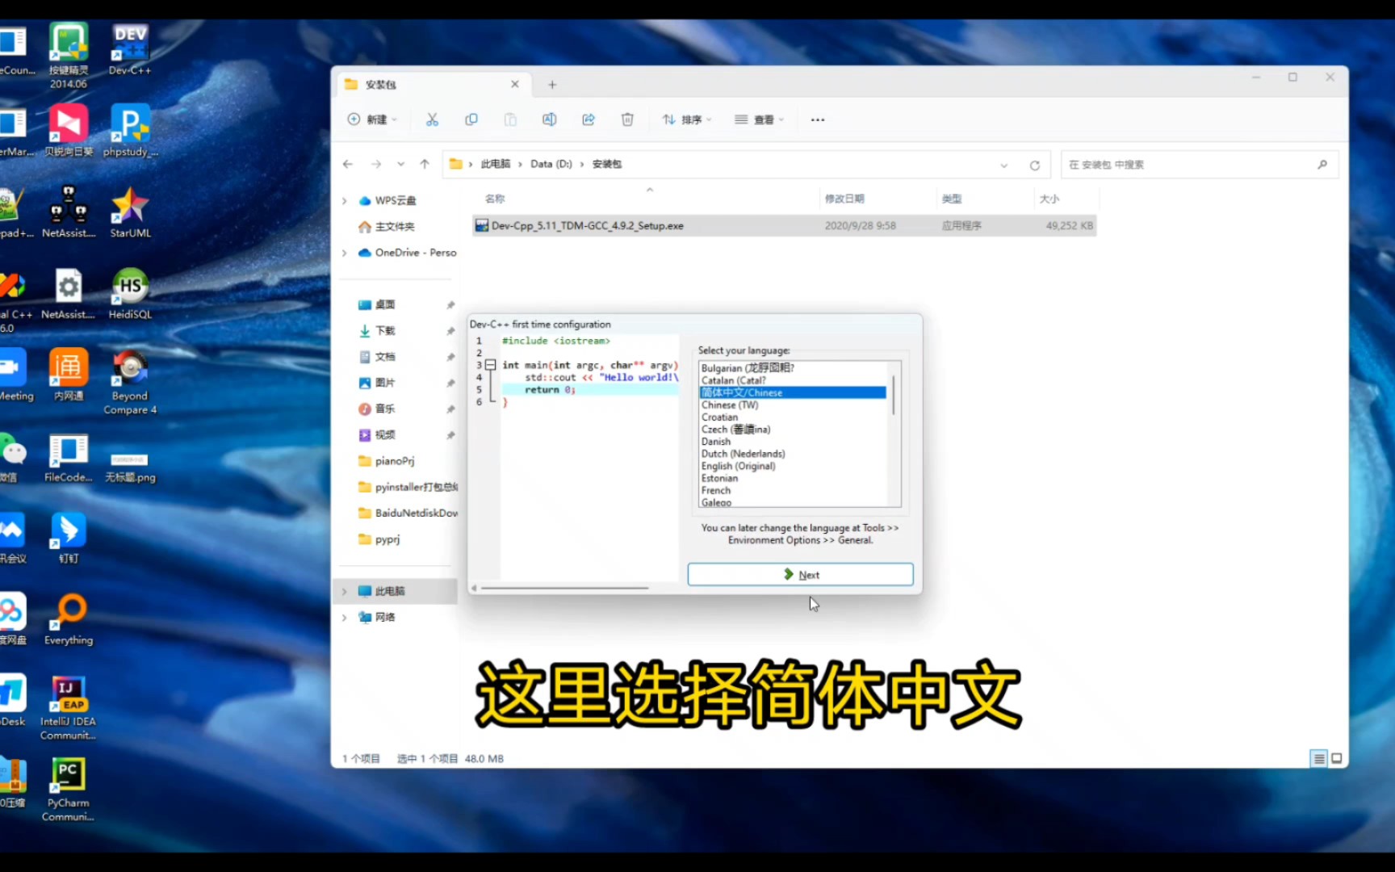Navigate to Data (D:) in the breadcrumb
This screenshot has width=1395, height=872.
tap(550, 163)
